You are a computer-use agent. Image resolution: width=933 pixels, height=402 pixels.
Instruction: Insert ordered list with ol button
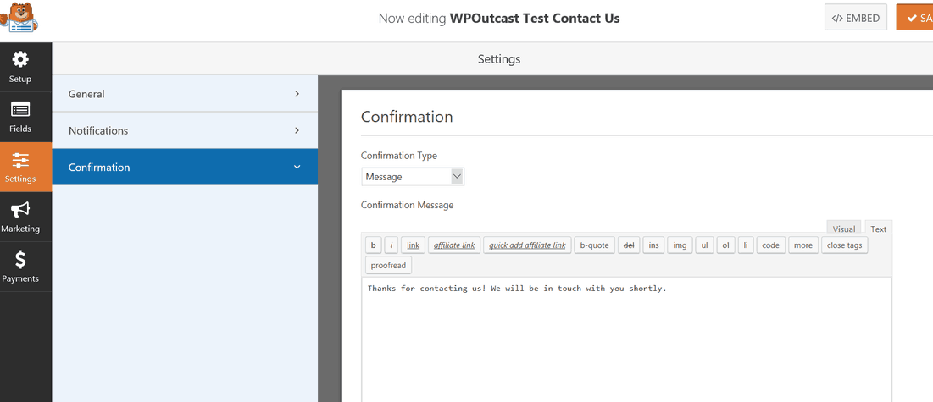(725, 245)
